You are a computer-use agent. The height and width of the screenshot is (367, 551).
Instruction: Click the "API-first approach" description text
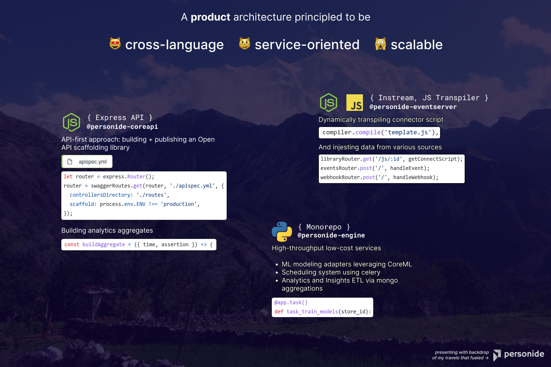click(x=138, y=143)
